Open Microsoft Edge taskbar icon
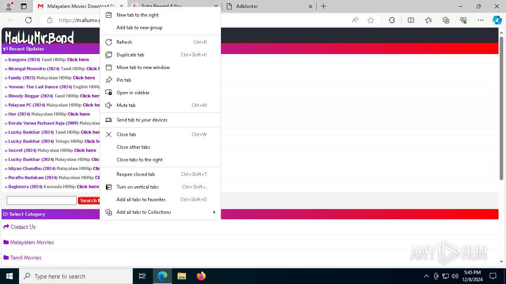Screen dimensions: 506x284 pyautogui.click(x=162, y=276)
